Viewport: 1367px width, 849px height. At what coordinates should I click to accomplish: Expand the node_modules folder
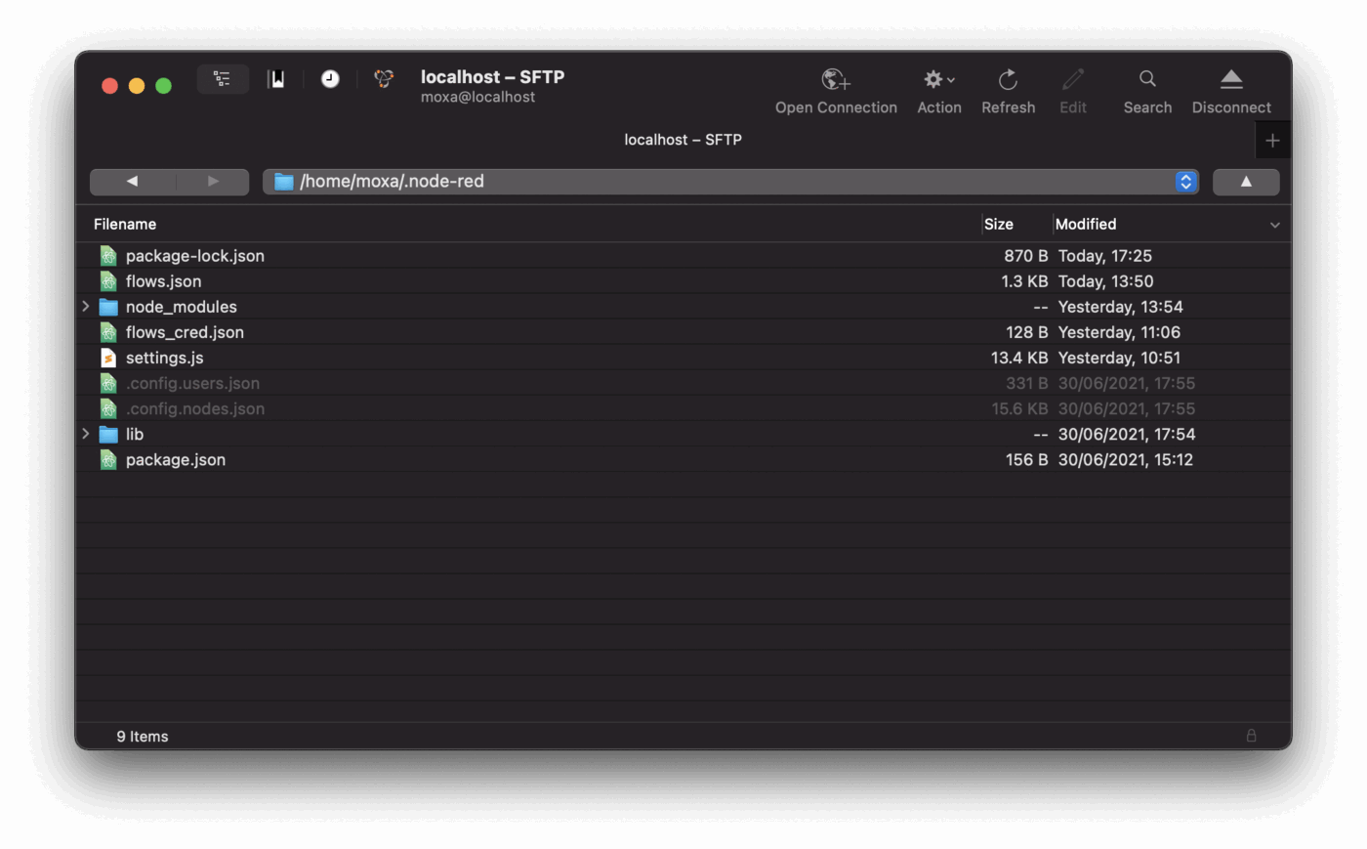tap(86, 307)
